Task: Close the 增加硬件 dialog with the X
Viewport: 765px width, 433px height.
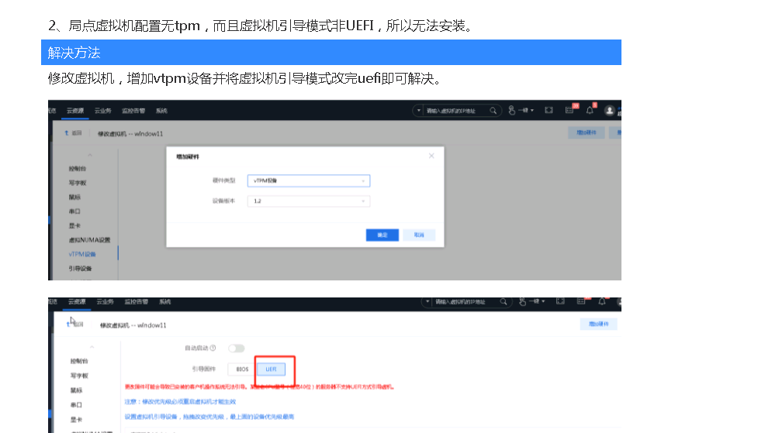Action: pyautogui.click(x=431, y=156)
